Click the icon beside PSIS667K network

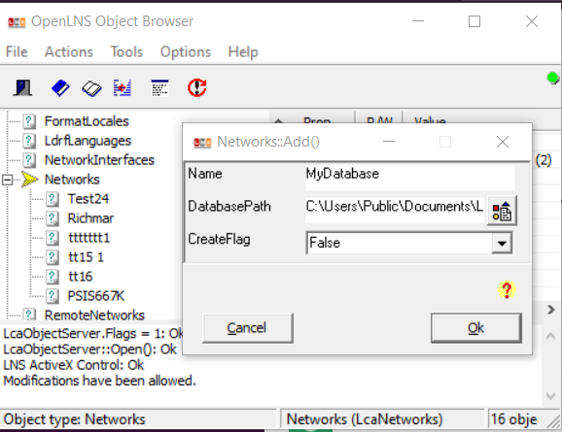click(x=52, y=296)
